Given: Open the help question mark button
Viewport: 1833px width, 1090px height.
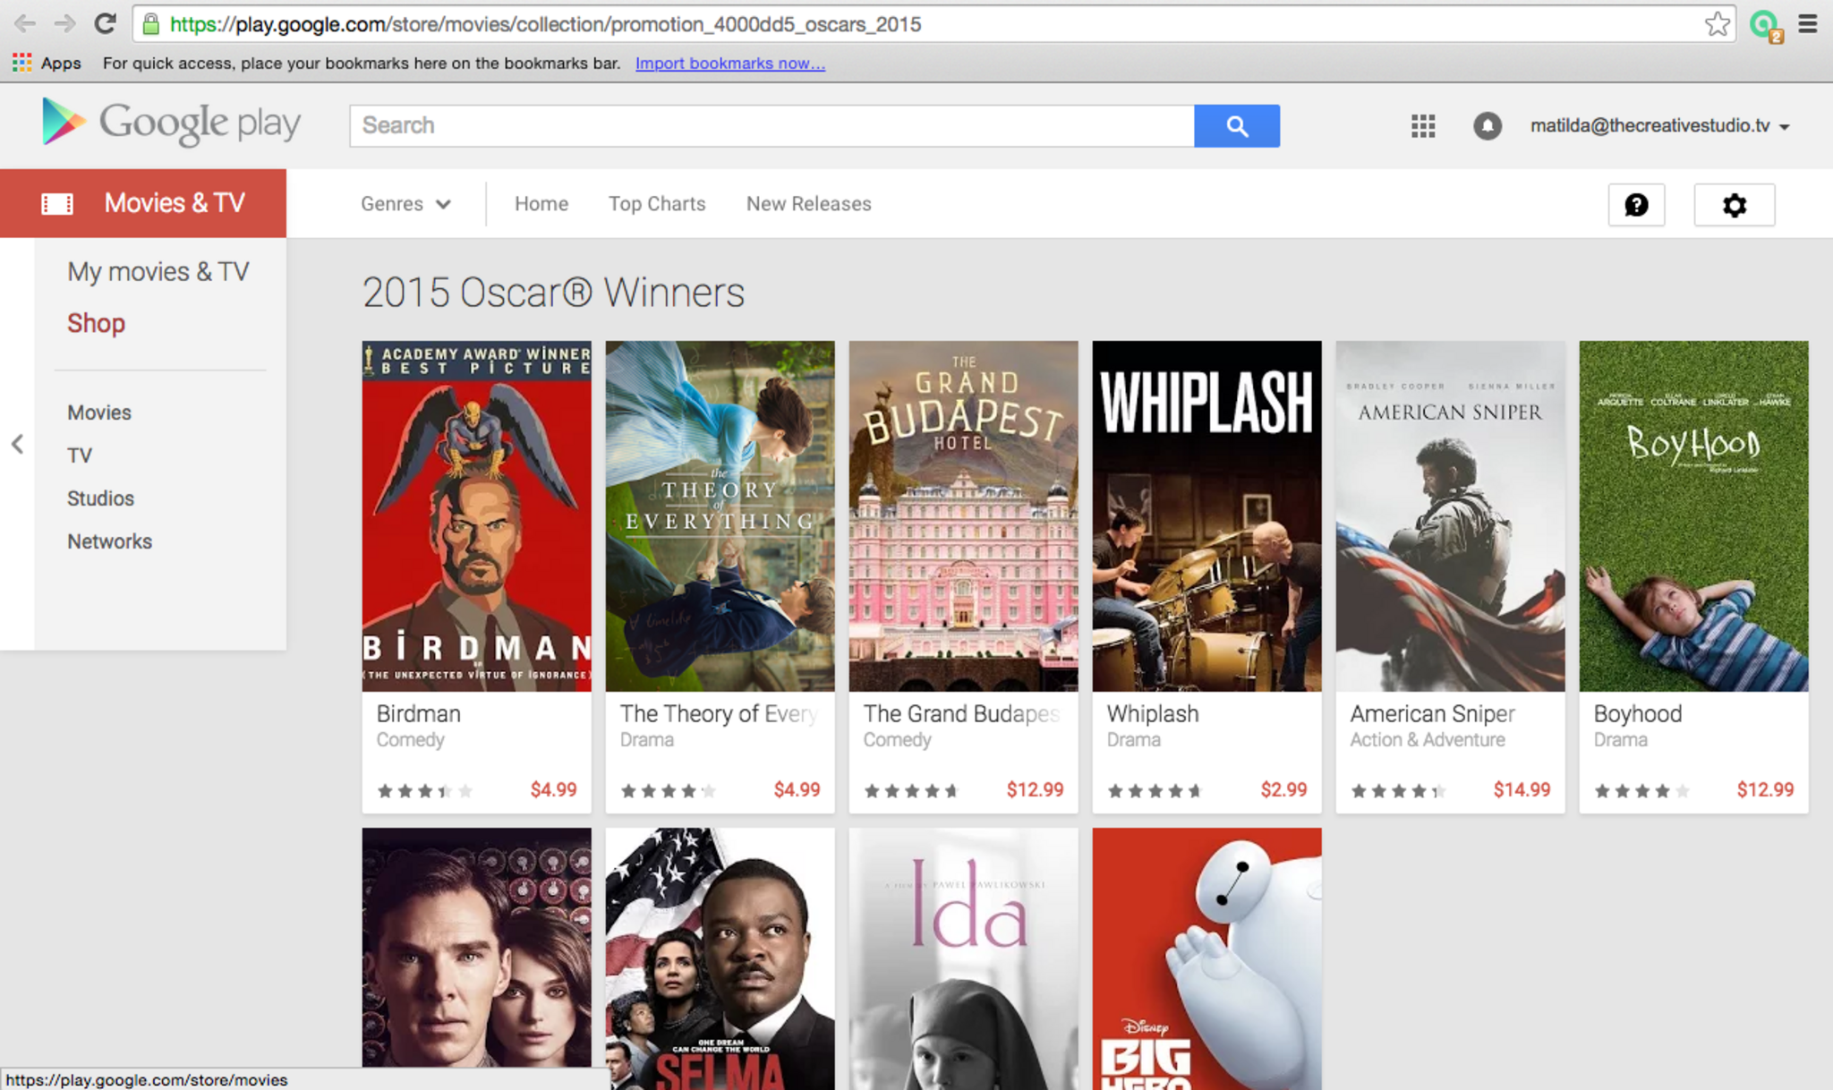Looking at the screenshot, I should coord(1636,205).
